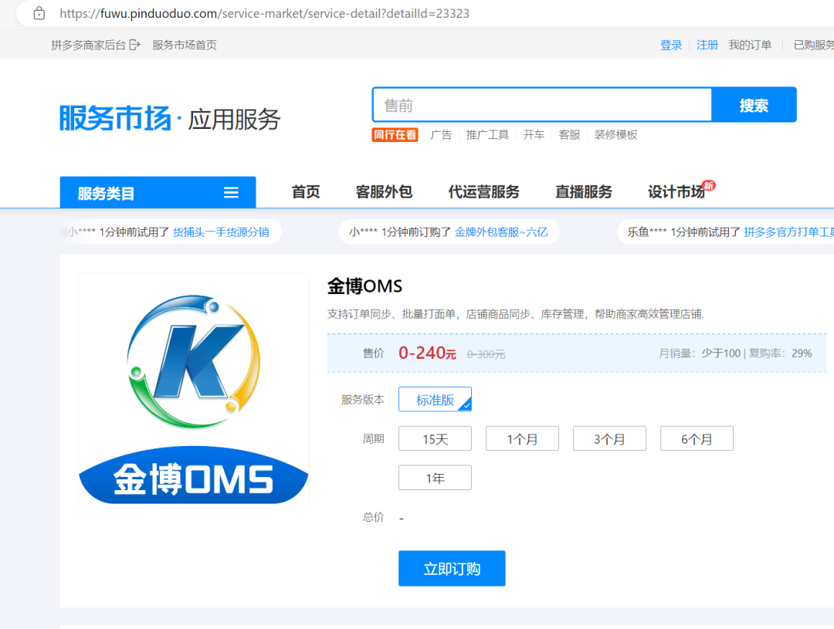Select the 开车 hot keyword
Viewport: 834px width, 629px height.
(534, 135)
